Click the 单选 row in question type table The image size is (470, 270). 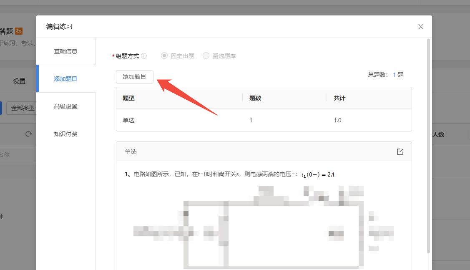[x=264, y=120]
